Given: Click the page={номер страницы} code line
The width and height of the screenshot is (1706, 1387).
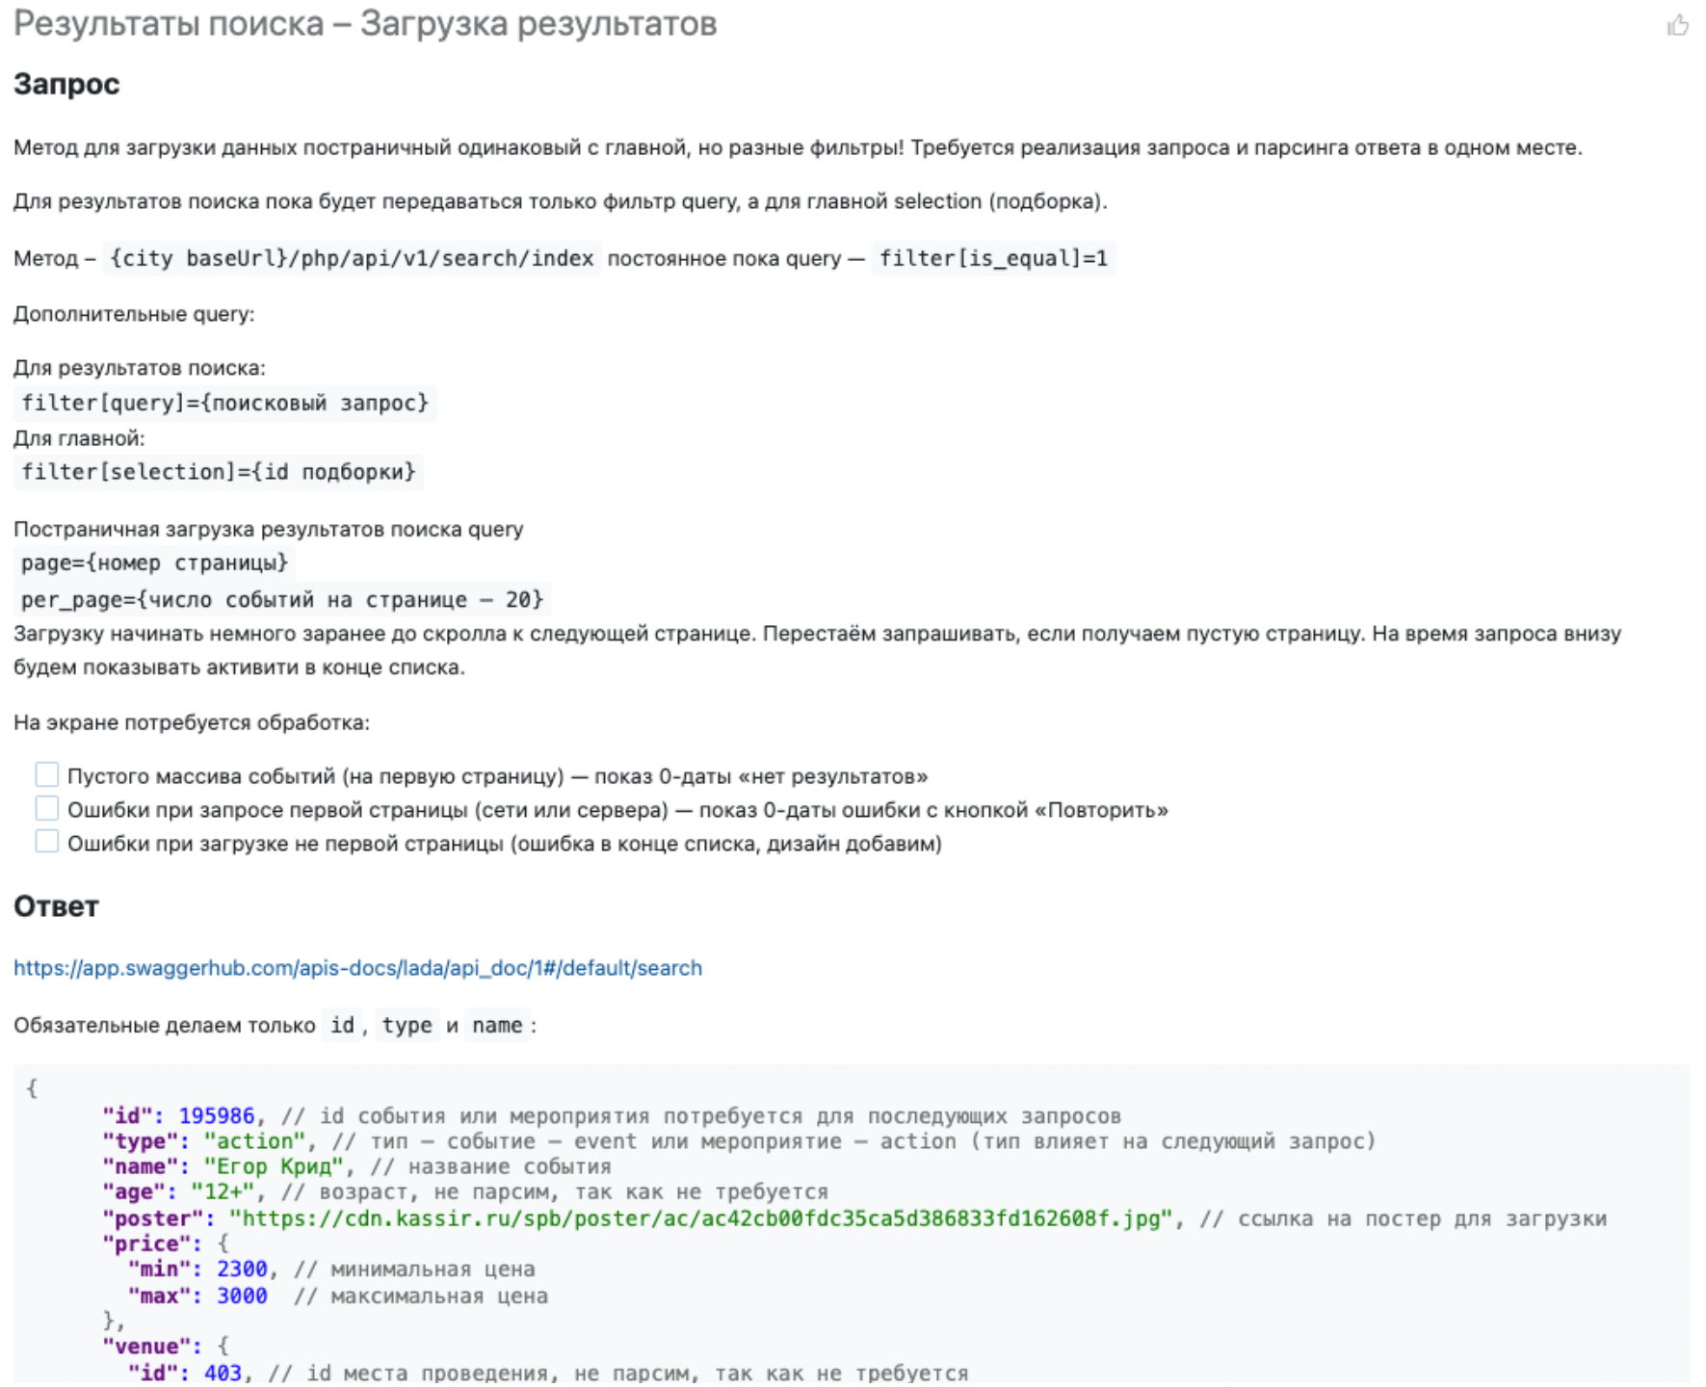Looking at the screenshot, I should (155, 563).
